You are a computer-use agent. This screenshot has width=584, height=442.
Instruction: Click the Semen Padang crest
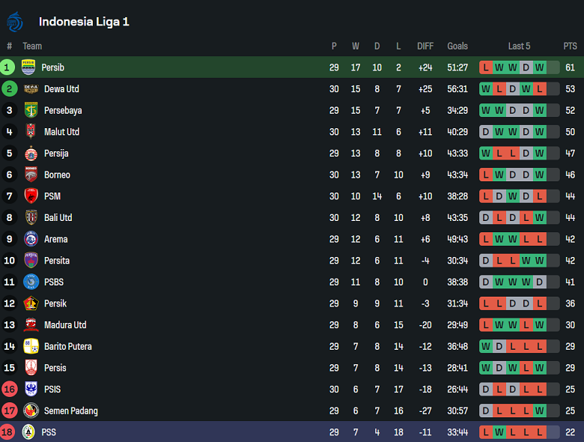[31, 411]
